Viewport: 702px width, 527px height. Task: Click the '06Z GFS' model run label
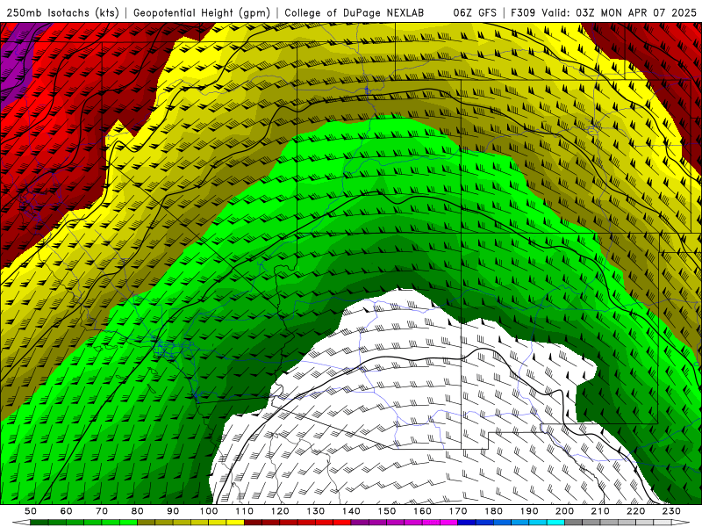click(x=475, y=13)
